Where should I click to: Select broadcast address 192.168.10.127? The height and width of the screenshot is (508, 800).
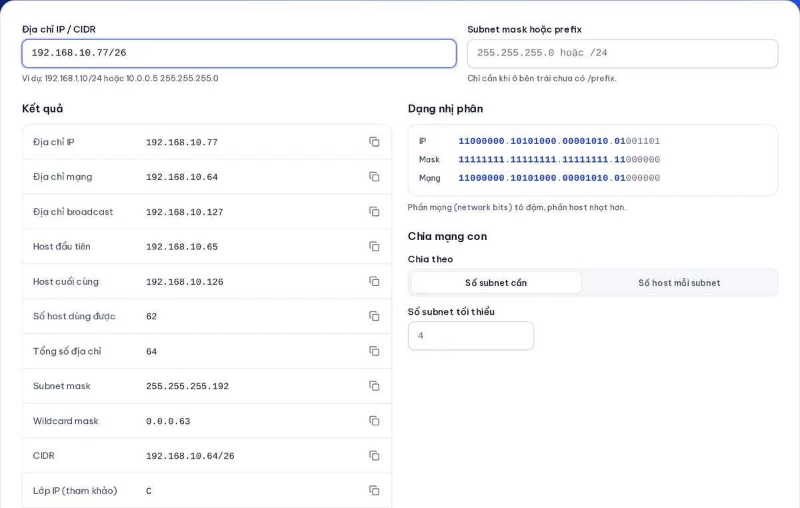pos(185,212)
